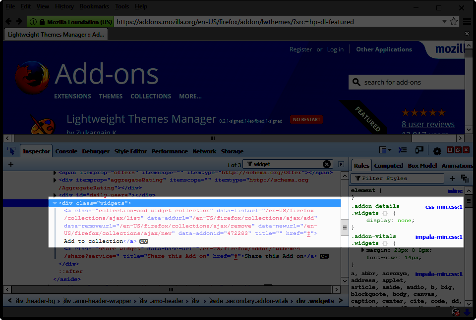The width and height of the screenshot is (476, 320).
Task: Select aside .secondary.addon-vitals breadcrumb
Action: pos(249,301)
